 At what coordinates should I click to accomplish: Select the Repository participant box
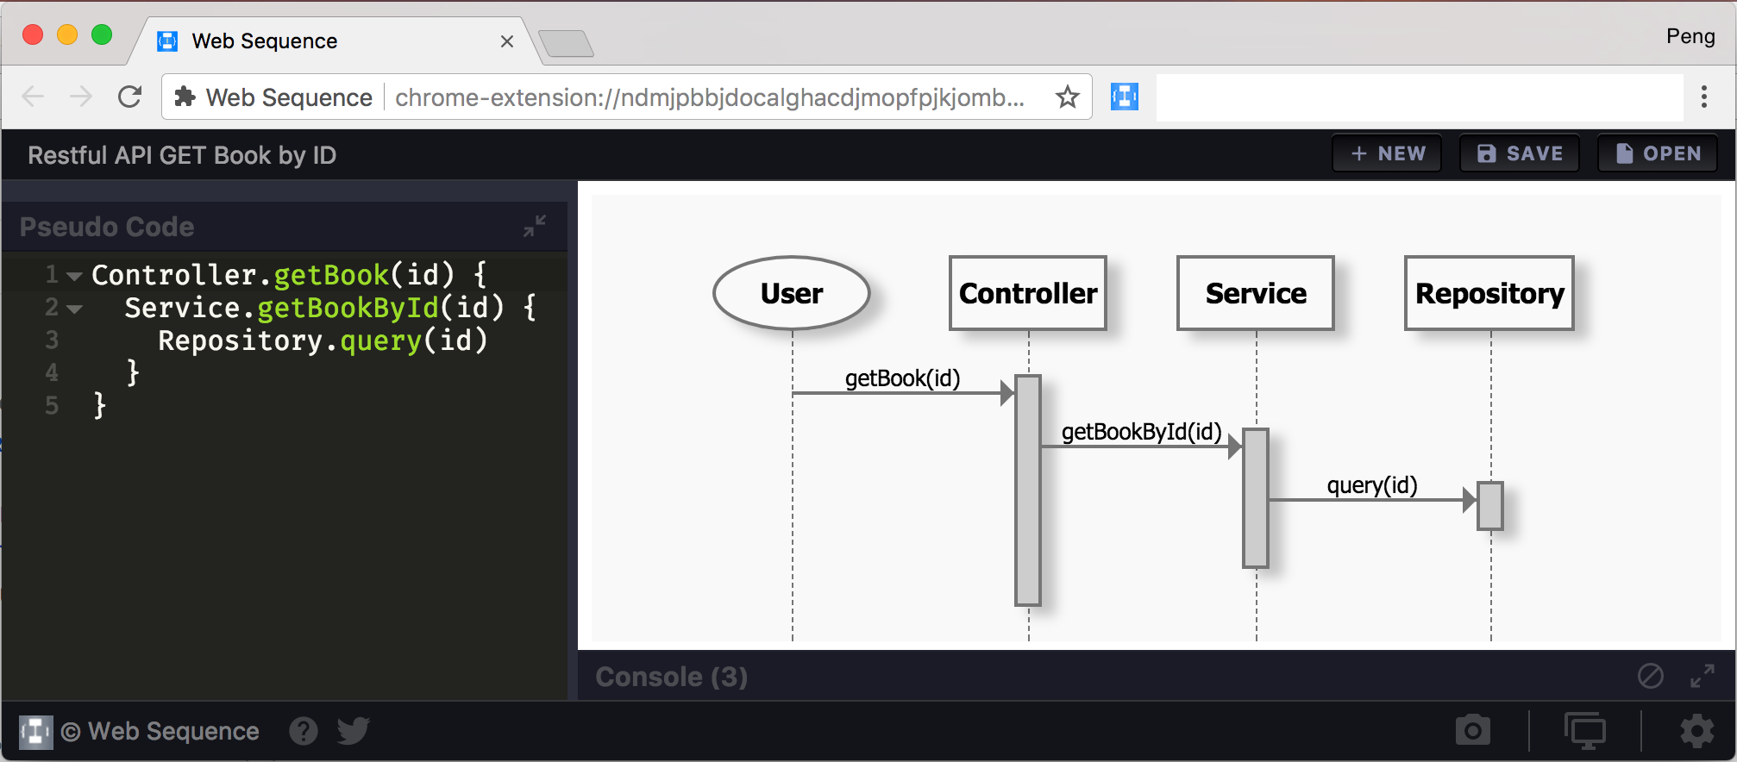pyautogui.click(x=1489, y=293)
